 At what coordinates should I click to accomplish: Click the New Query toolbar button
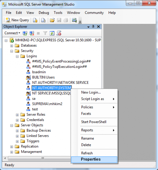(x=17, y=20)
